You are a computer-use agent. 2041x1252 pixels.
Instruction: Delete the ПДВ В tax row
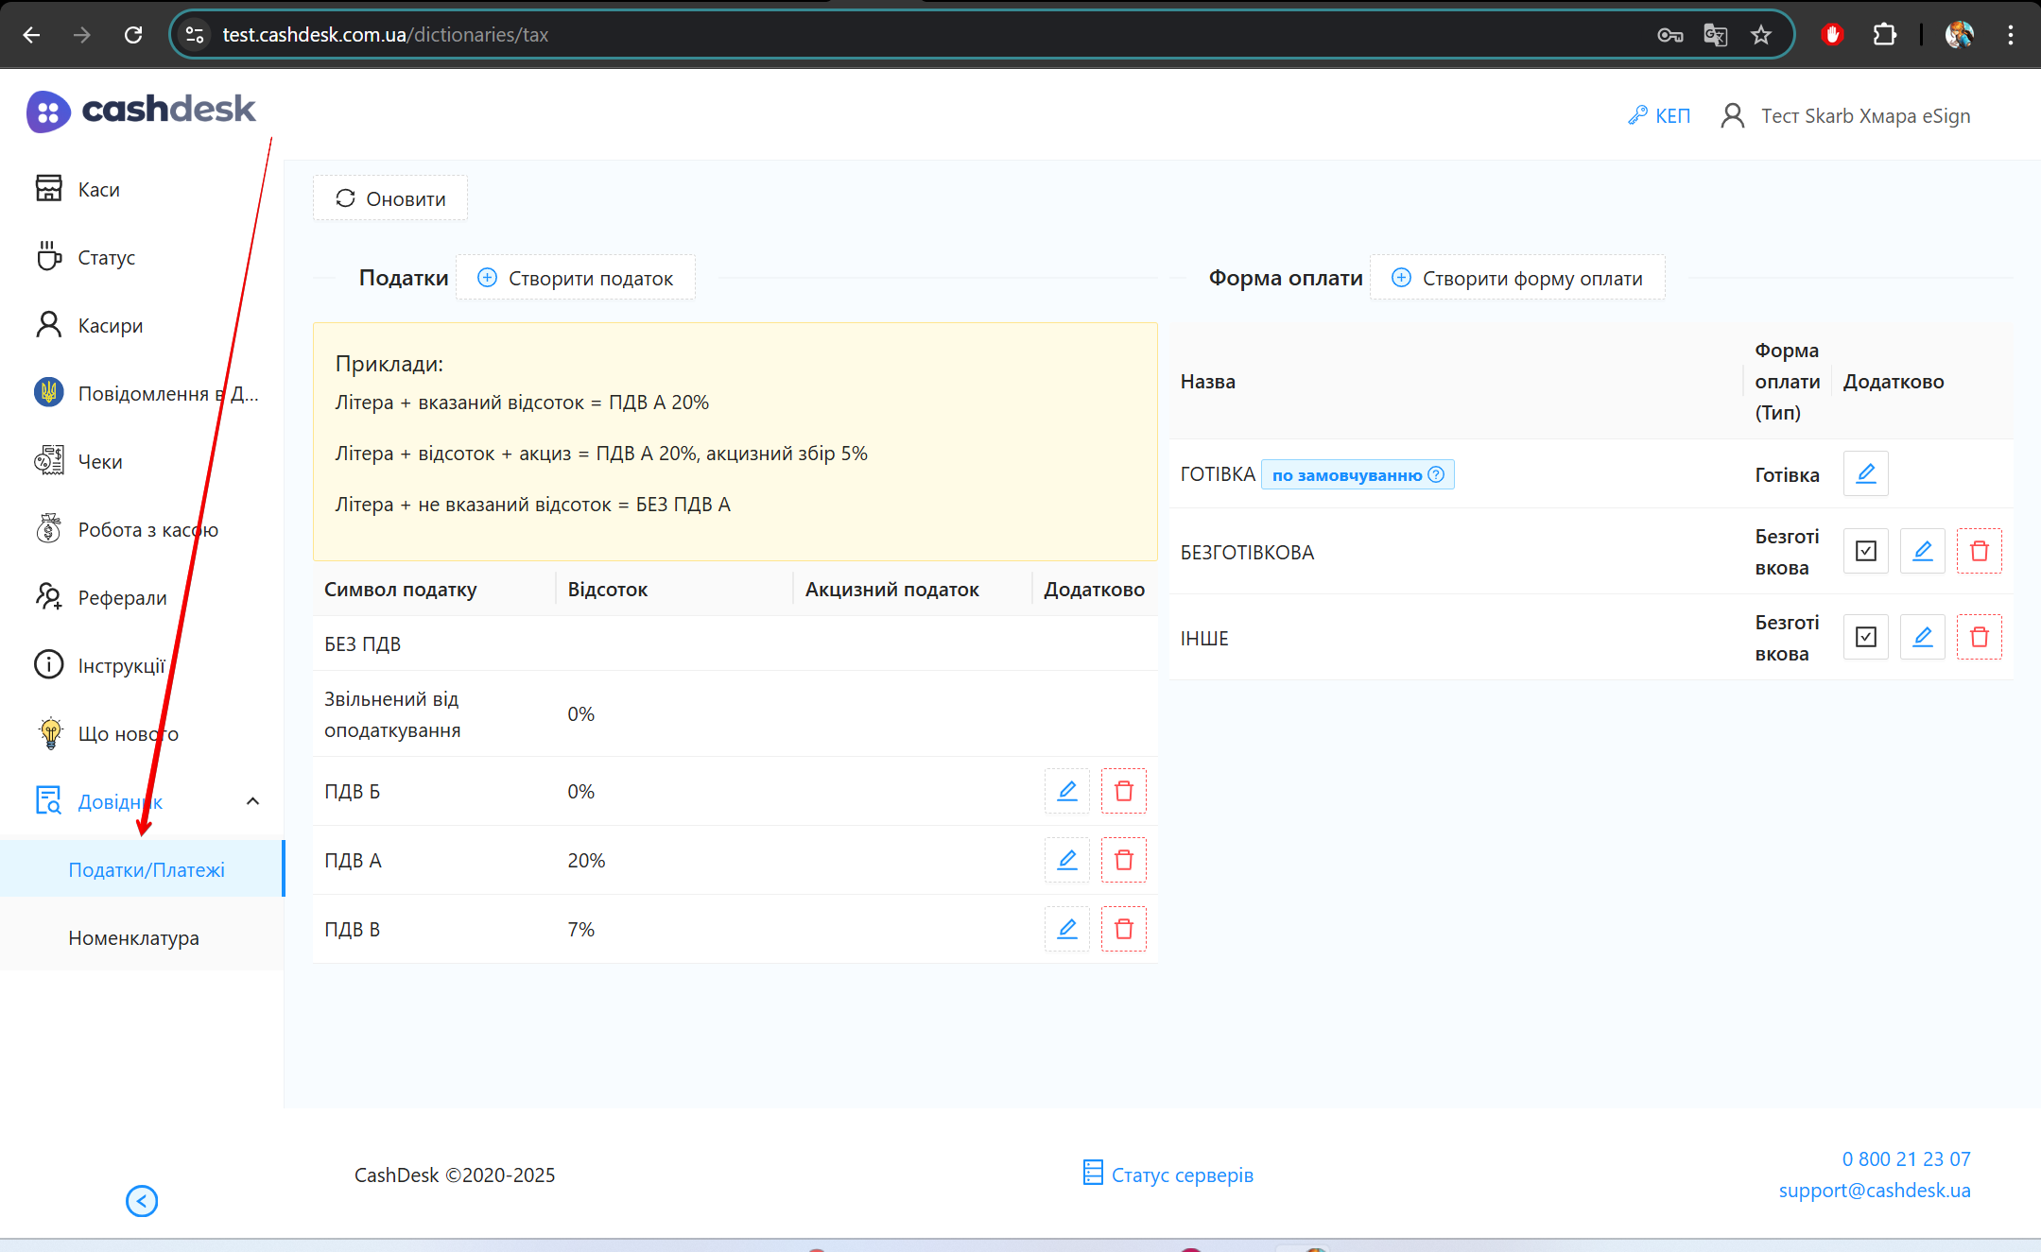tap(1123, 929)
